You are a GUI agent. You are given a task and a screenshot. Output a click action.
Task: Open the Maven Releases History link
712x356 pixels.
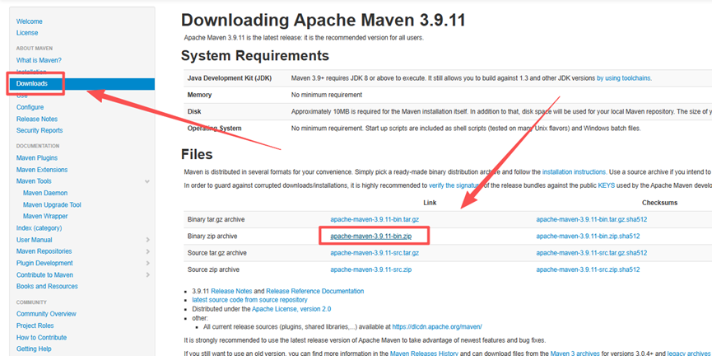425,354
